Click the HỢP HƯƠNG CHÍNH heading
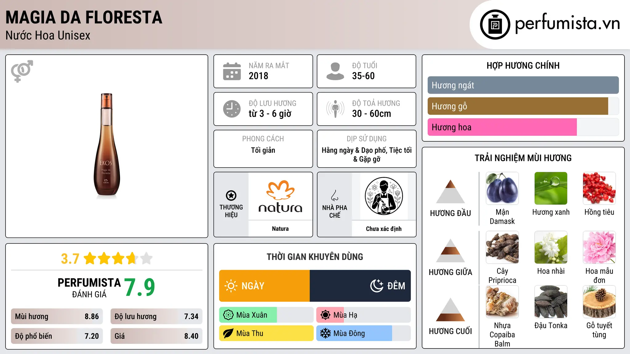This screenshot has height=354, width=630. click(x=523, y=65)
